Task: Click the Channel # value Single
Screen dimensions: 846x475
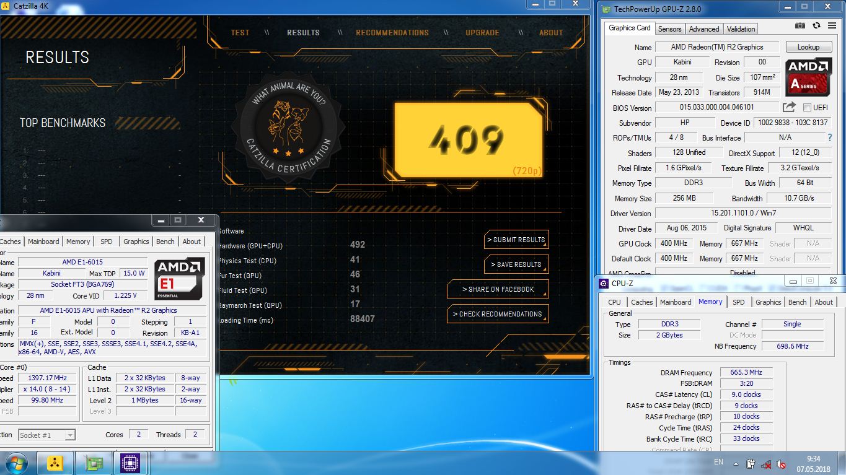Action: coord(792,324)
